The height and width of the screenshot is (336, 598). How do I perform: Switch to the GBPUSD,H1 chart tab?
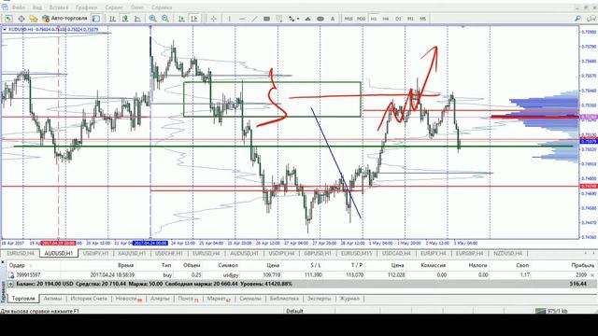pos(318,253)
